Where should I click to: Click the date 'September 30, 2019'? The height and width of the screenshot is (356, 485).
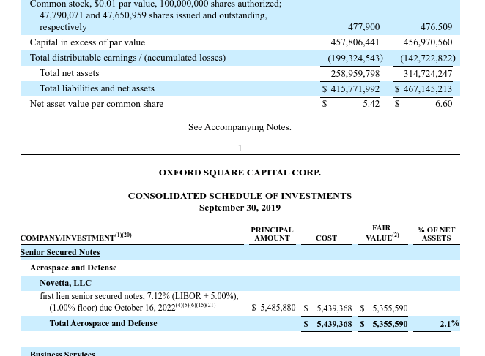pos(240,208)
